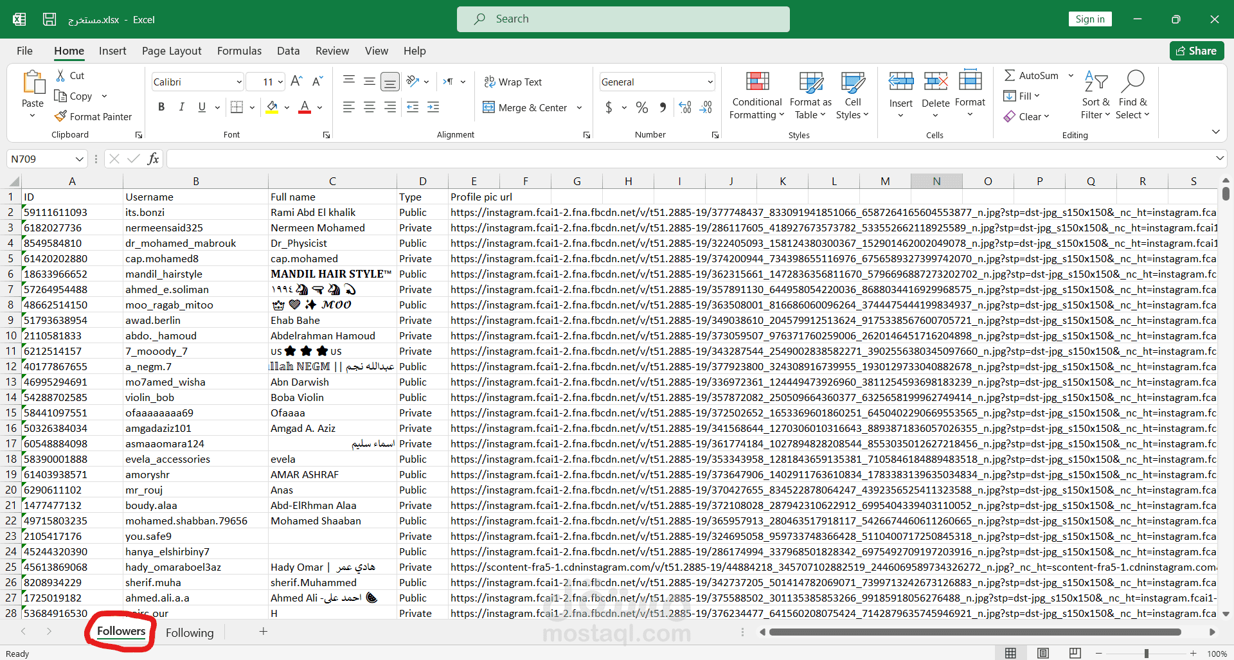
Task: Open the Name Box dropdown arrow
Action: click(80, 159)
